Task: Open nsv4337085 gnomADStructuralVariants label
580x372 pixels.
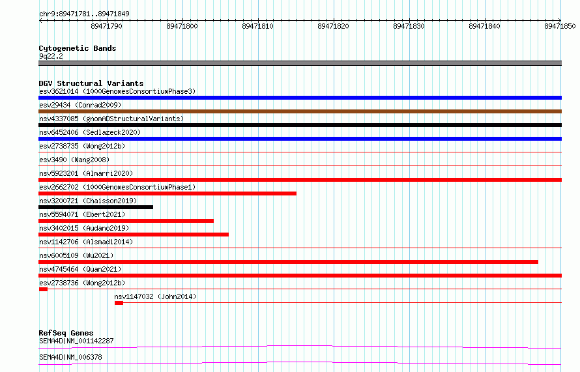Action: click(x=111, y=119)
